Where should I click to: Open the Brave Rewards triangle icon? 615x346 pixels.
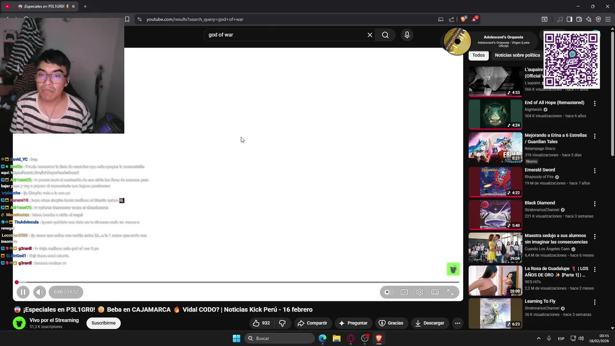475,19
